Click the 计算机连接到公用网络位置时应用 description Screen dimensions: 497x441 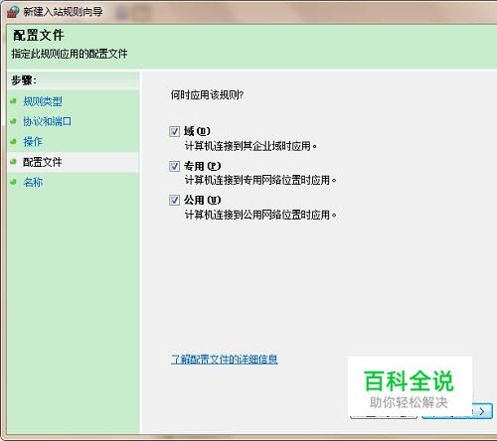pyautogui.click(x=260, y=215)
